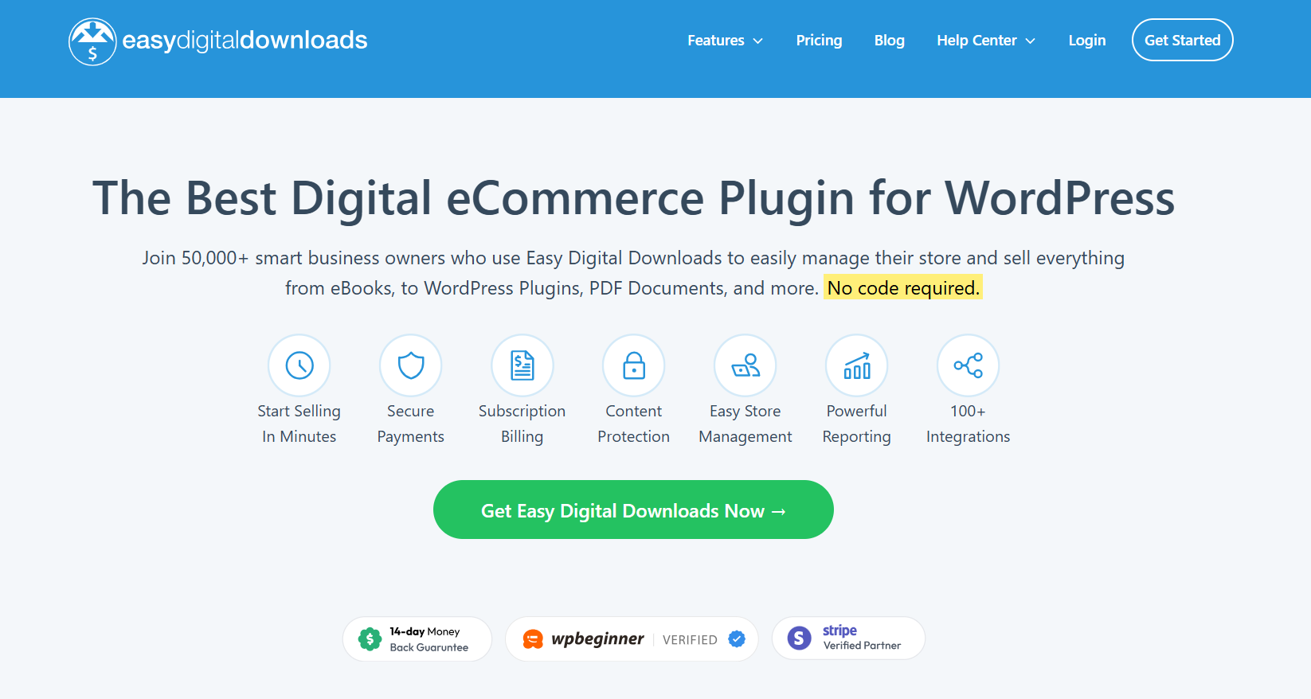Click the padlock icon for Content Protection
Viewport: 1311px width, 699px height.
click(x=634, y=365)
